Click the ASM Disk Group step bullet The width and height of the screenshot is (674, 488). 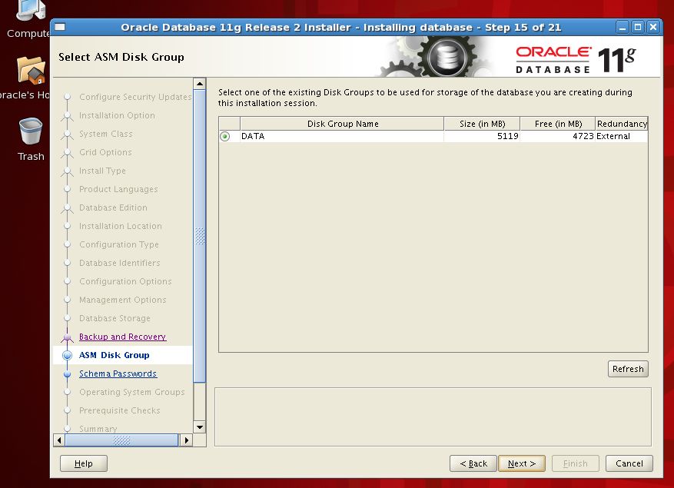coord(67,355)
